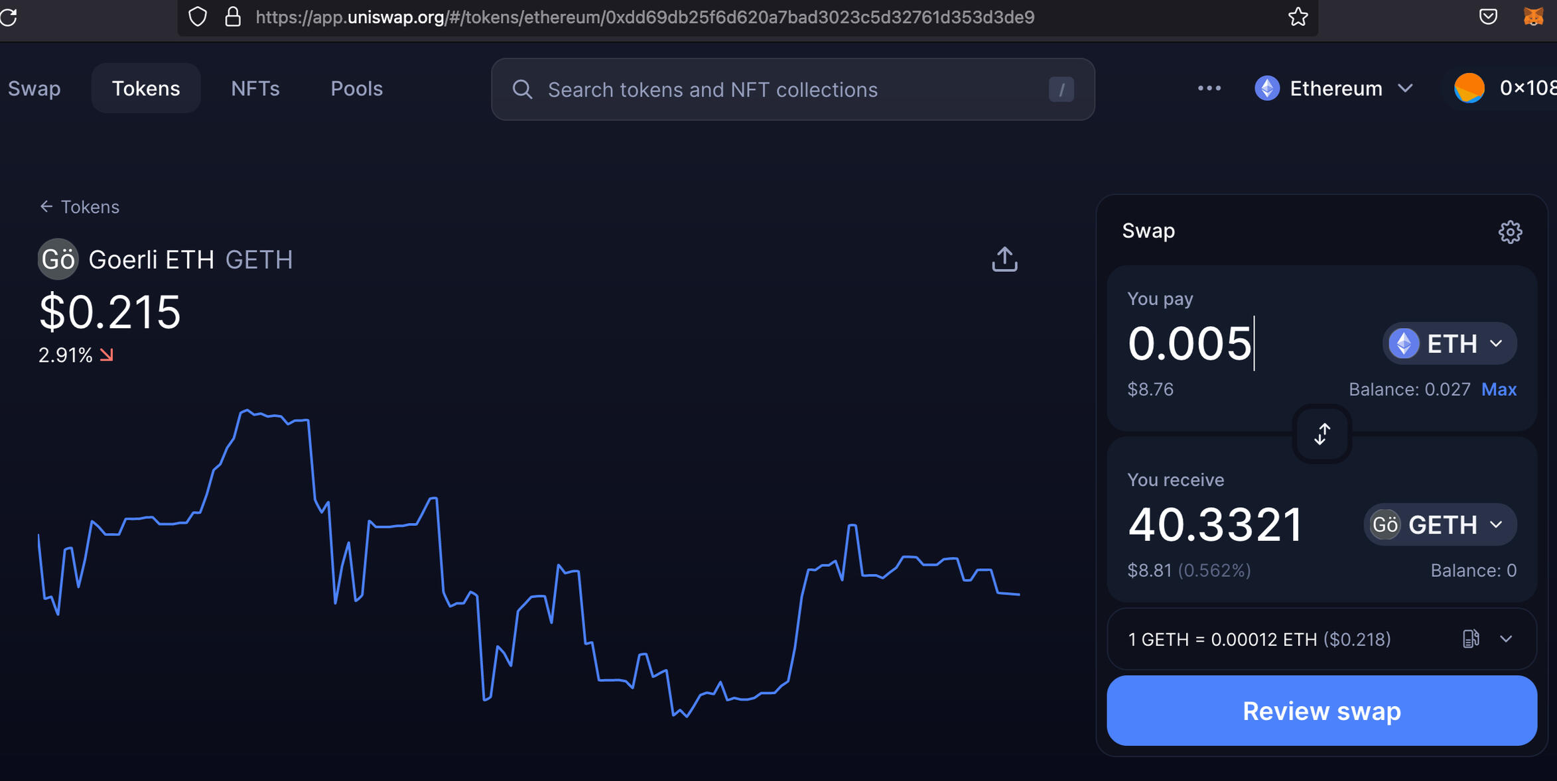
Task: Click the Goerli ETH token logo
Action: [x=58, y=259]
